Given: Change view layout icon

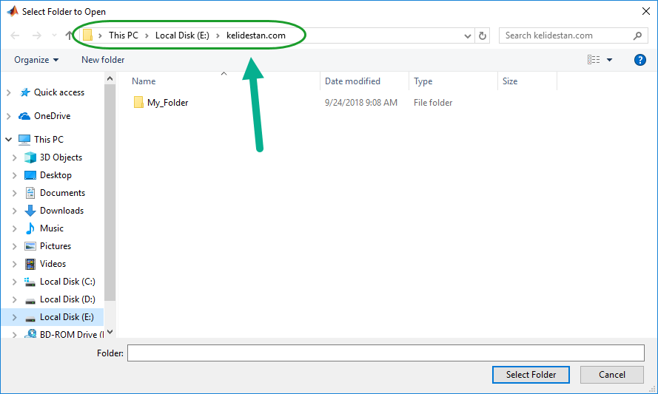Looking at the screenshot, I should click(594, 60).
